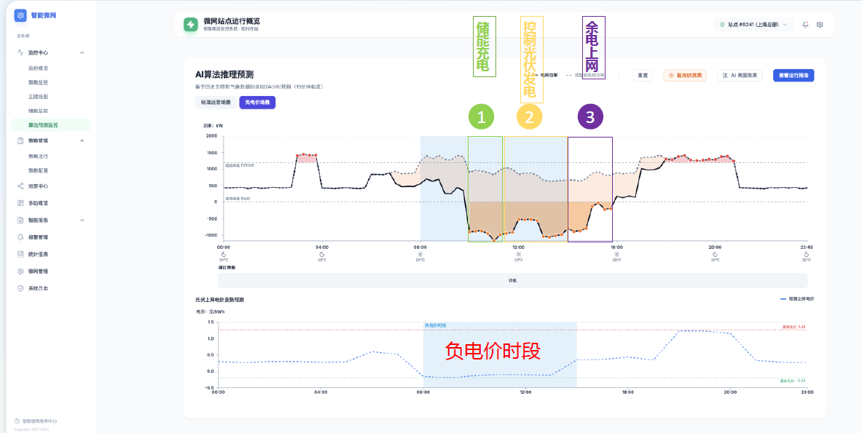Switch to 标准运营场景 tab
The image size is (862, 433).
pyautogui.click(x=216, y=103)
